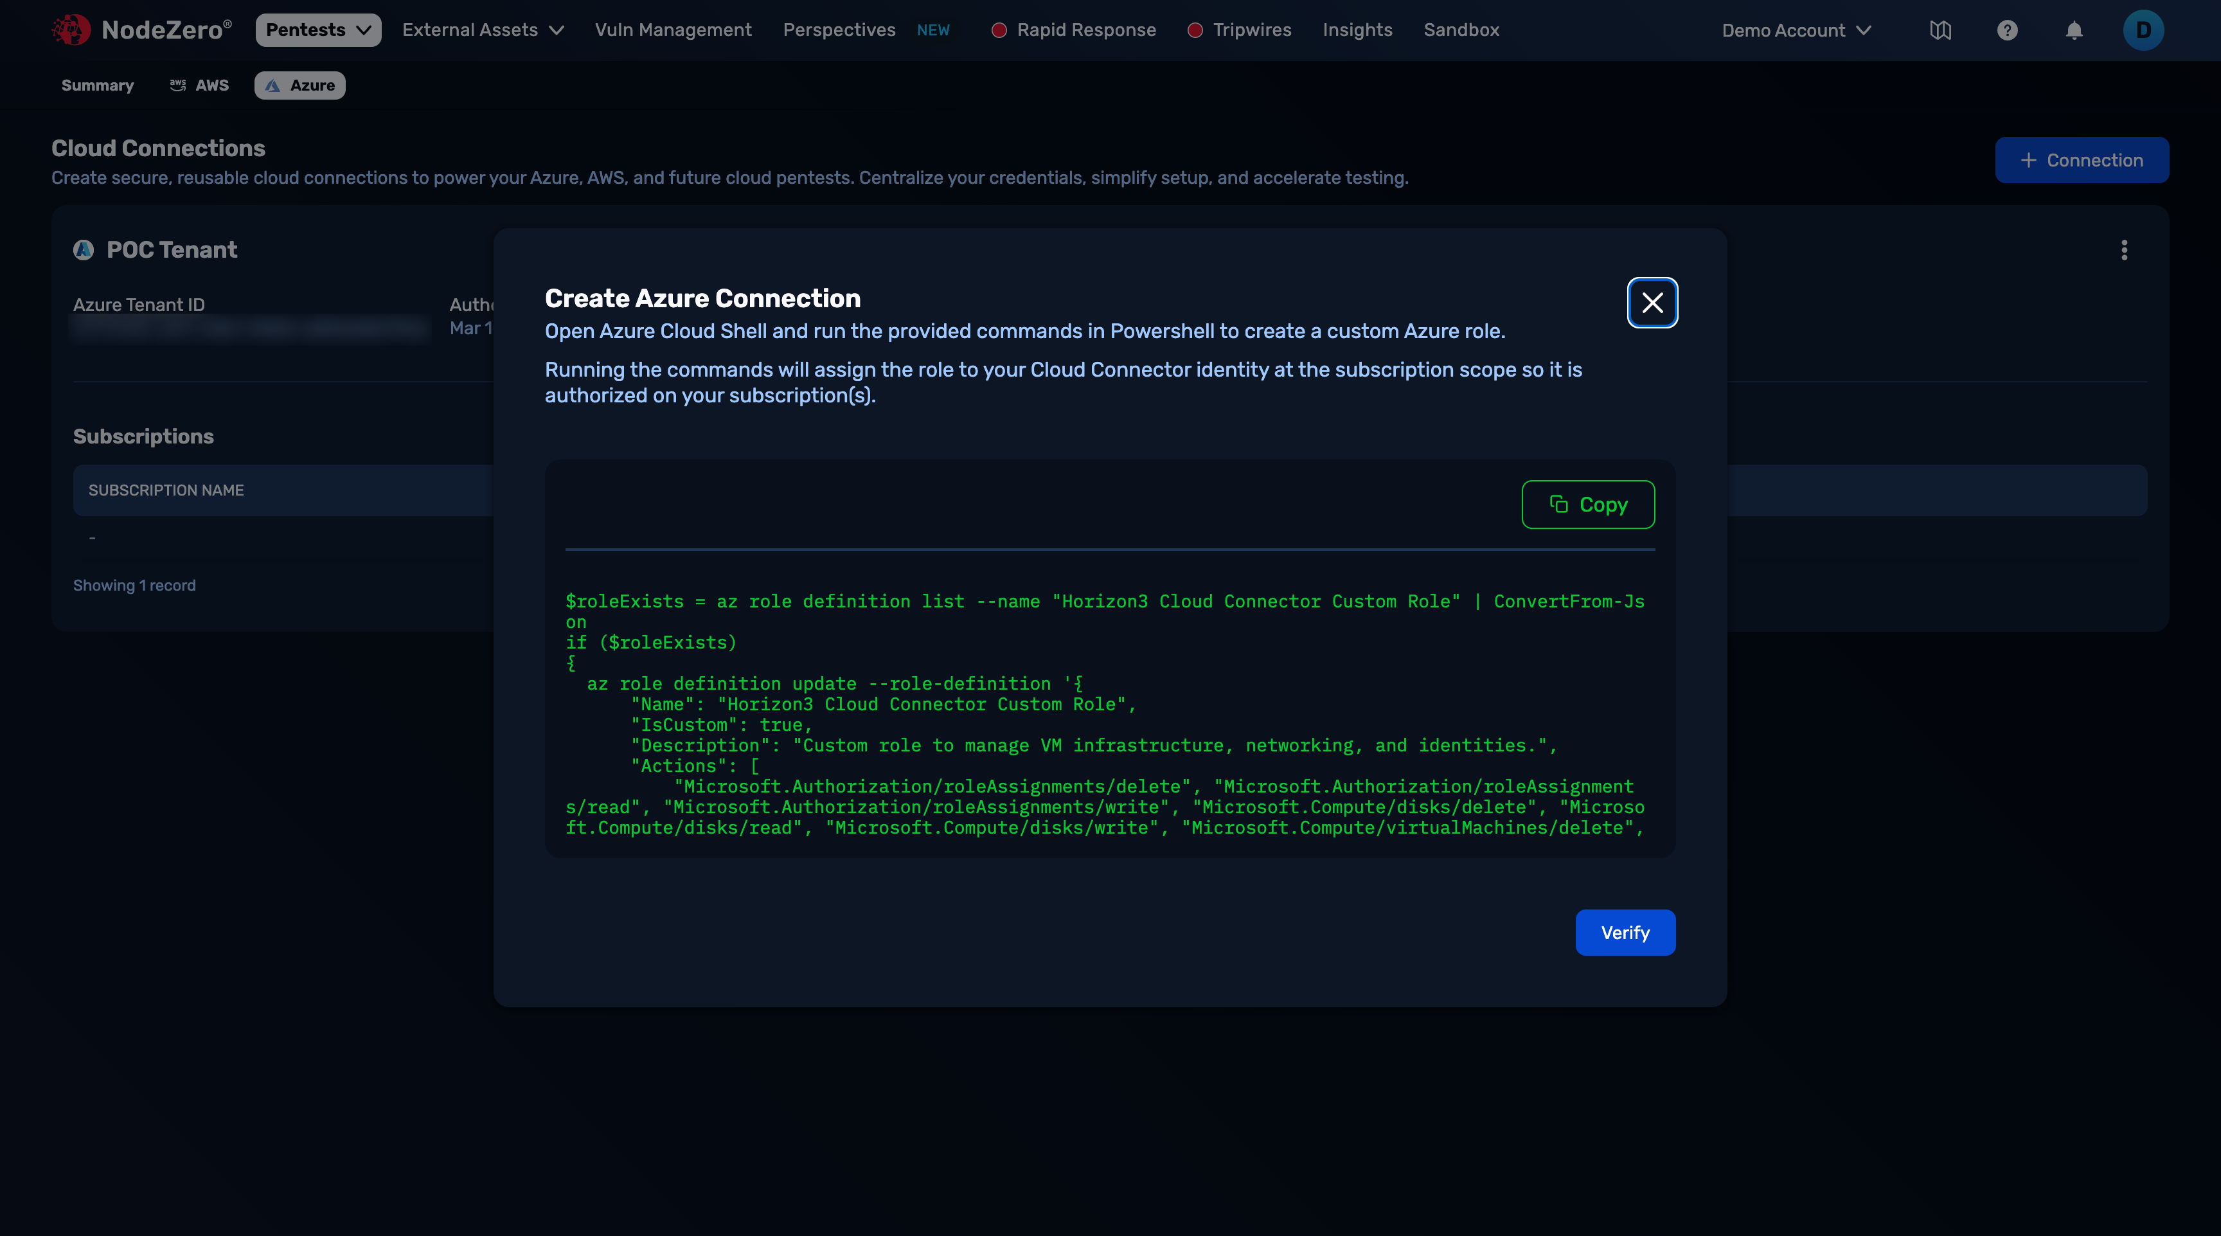Toggle the AWS view
This screenshot has height=1236, width=2221.
pos(199,85)
